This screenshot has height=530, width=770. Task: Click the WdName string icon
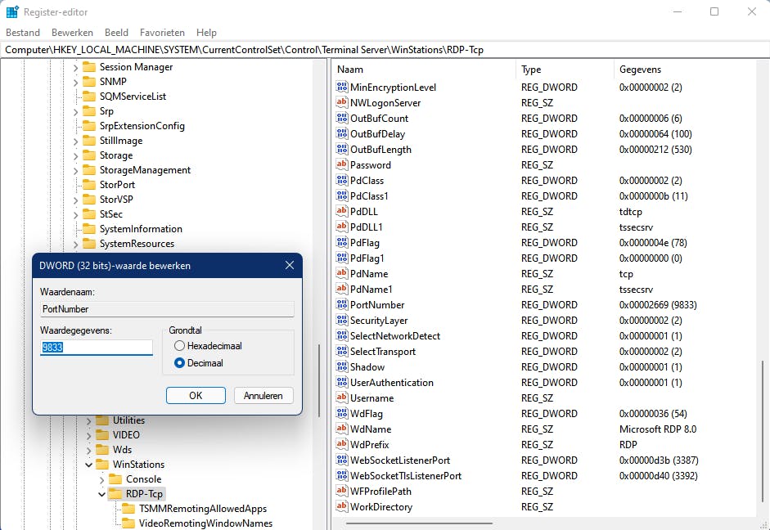point(342,429)
